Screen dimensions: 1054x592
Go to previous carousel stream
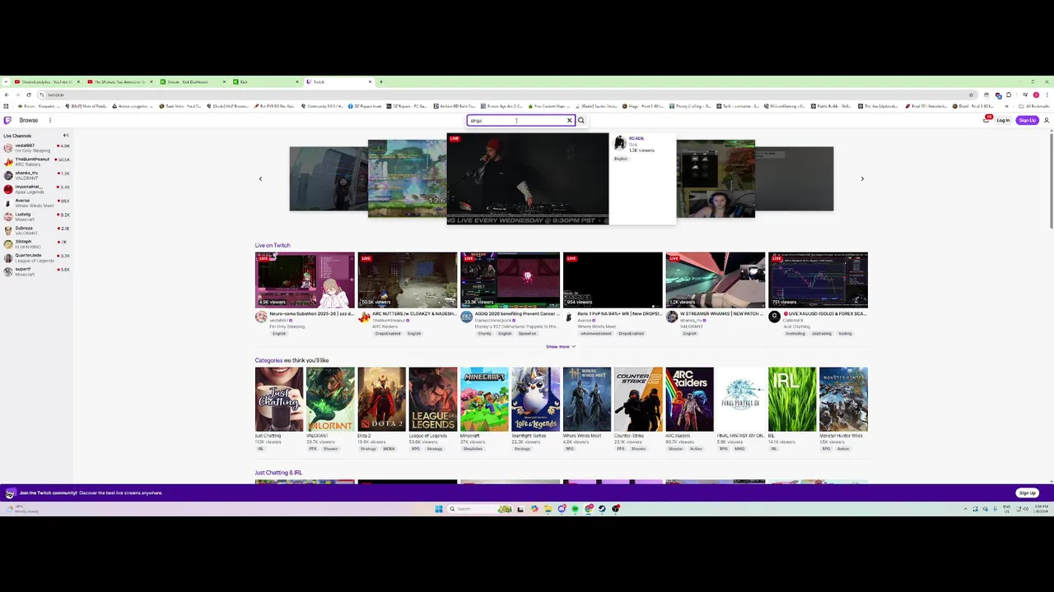click(x=261, y=178)
